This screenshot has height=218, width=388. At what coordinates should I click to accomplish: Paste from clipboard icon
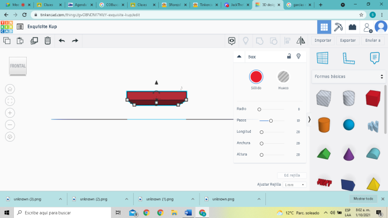(20, 41)
